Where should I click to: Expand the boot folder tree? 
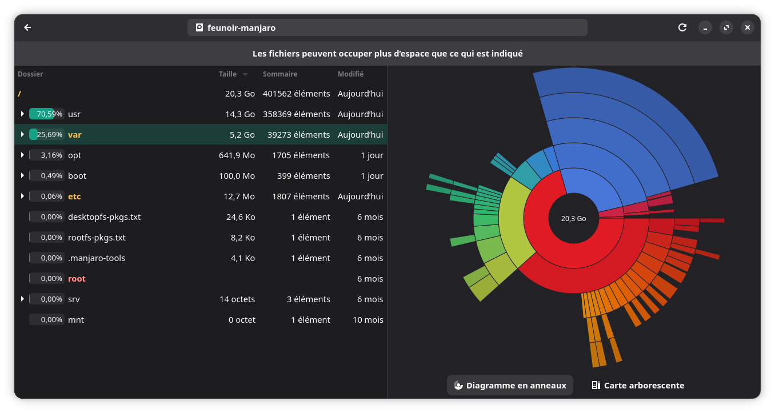click(22, 176)
